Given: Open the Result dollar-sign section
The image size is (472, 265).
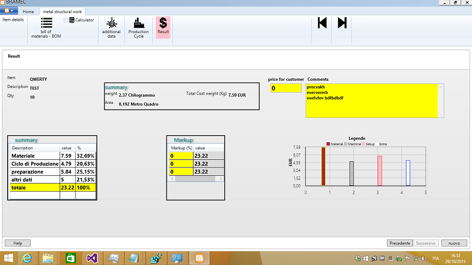Looking at the screenshot, I should point(163,27).
